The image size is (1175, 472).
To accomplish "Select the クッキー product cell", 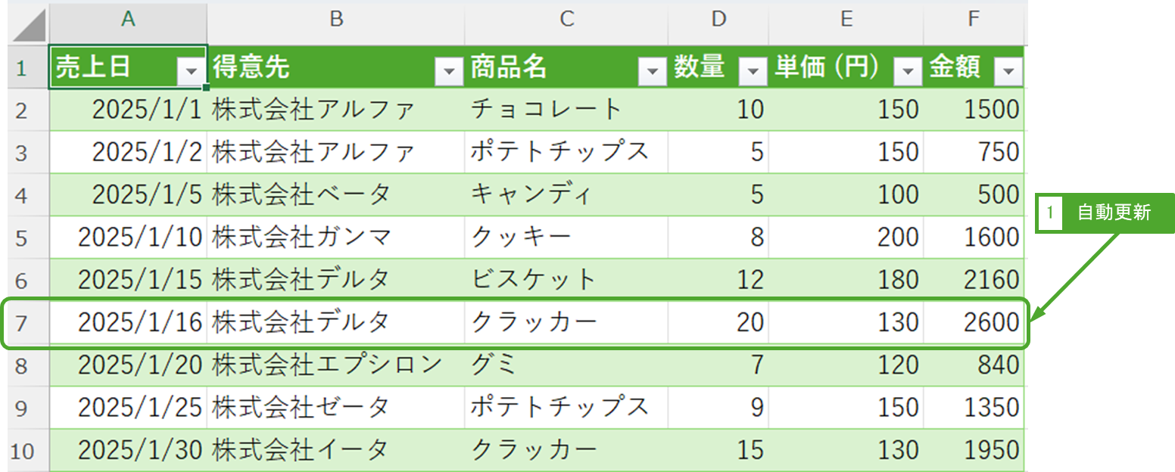I will (x=521, y=238).
